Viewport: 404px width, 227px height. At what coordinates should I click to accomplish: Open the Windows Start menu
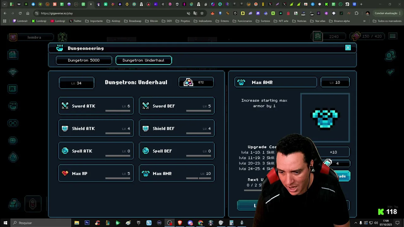pyautogui.click(x=5, y=223)
